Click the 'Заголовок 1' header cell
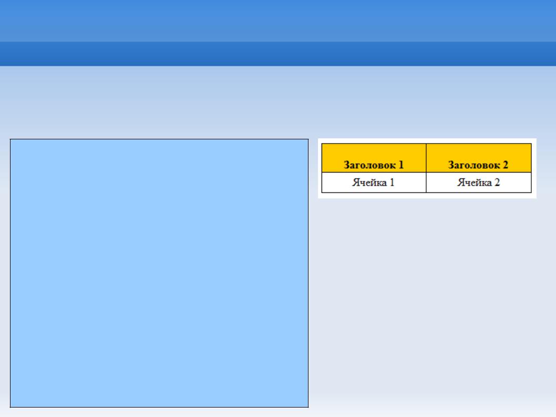 (x=374, y=158)
